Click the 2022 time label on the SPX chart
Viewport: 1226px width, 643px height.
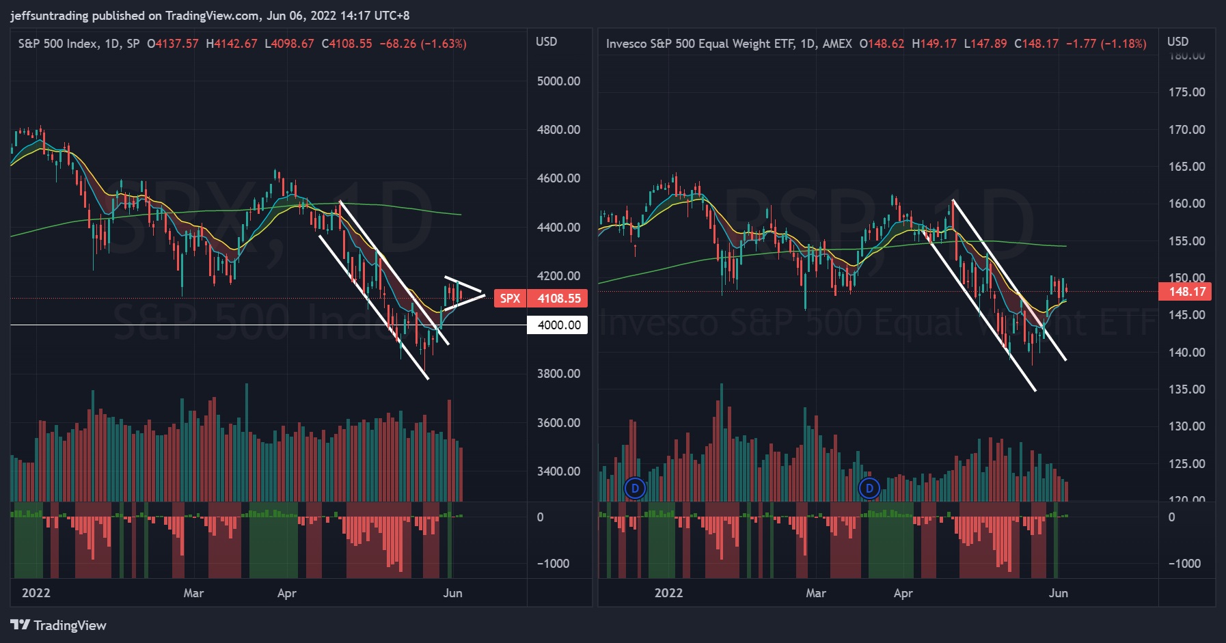(36, 593)
